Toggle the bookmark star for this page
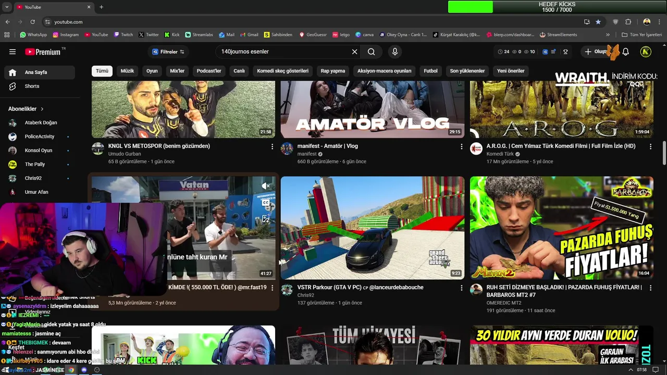Viewport: 667px width, 375px height. tap(598, 22)
